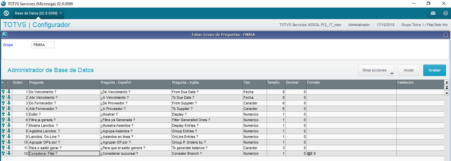
Task: Open the 'Otras acciones' dropdown
Action: click(376, 70)
